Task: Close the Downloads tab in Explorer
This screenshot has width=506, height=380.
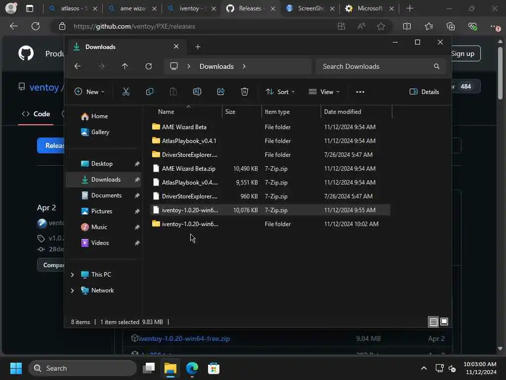Action: point(176,47)
